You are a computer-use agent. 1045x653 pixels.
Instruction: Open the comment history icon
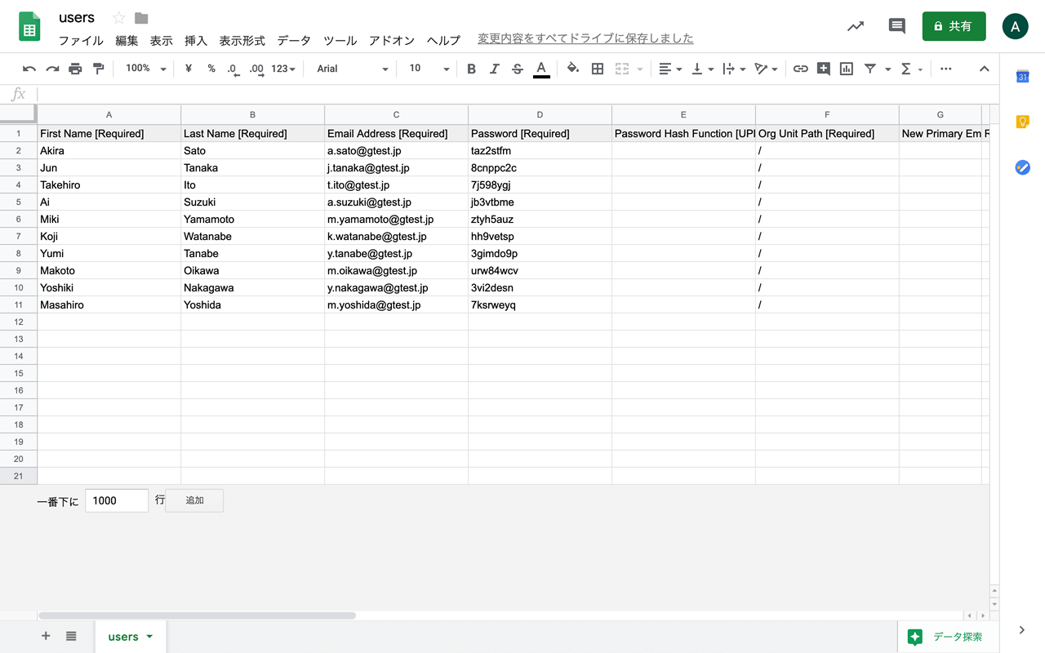coord(896,26)
